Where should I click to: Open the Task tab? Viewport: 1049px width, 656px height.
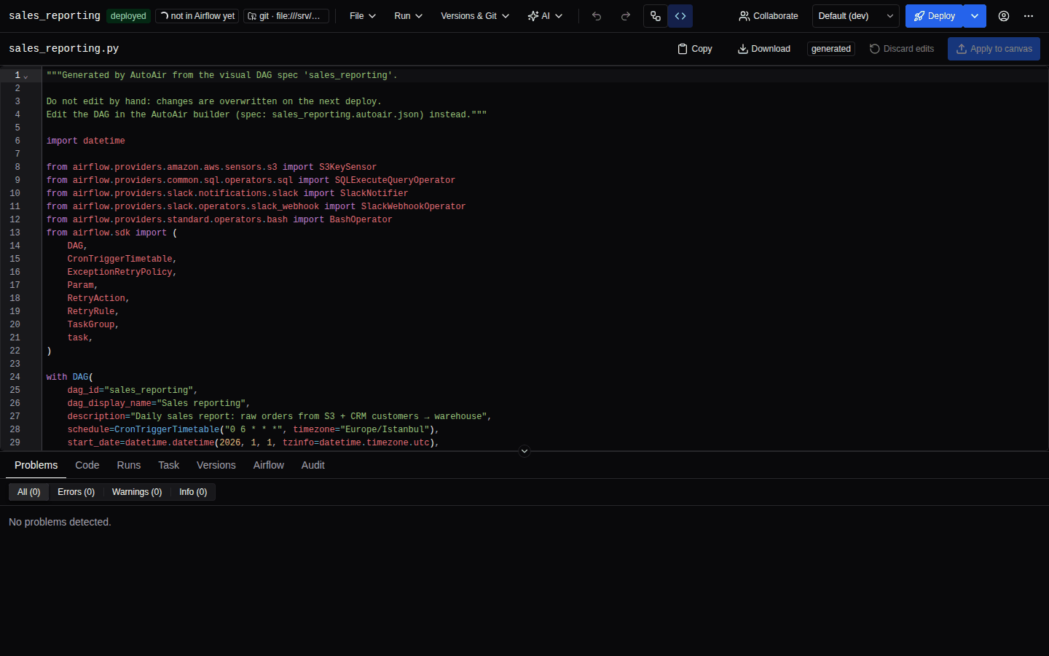click(x=169, y=465)
